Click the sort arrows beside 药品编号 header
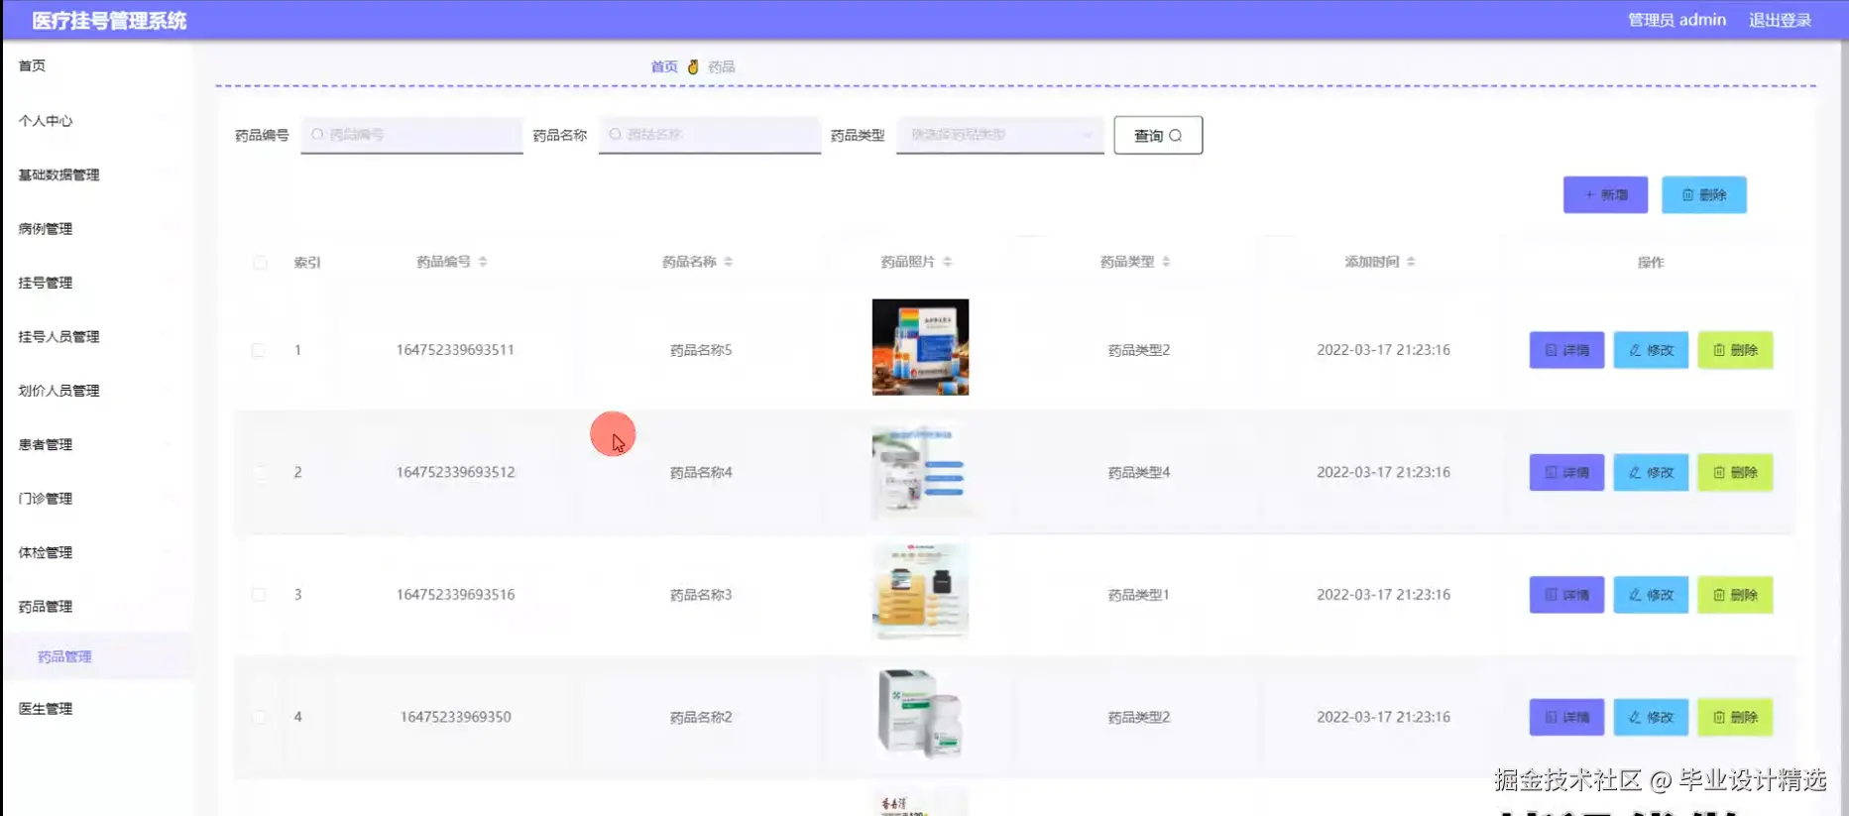The image size is (1849, 816). click(483, 262)
